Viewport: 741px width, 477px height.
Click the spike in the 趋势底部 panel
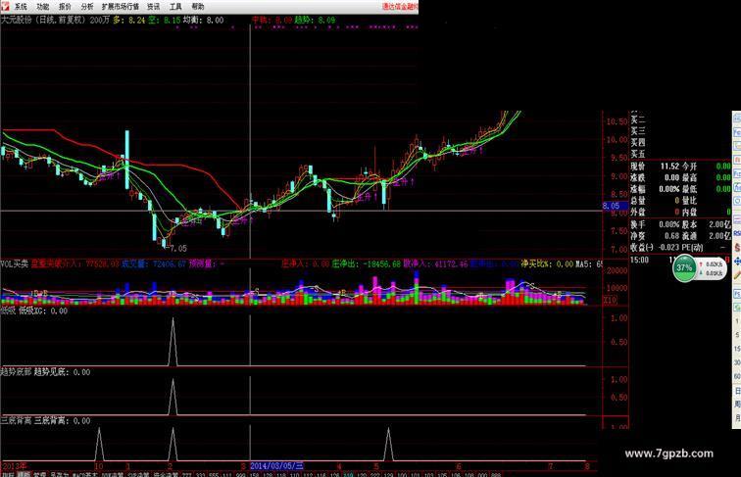click(173, 397)
